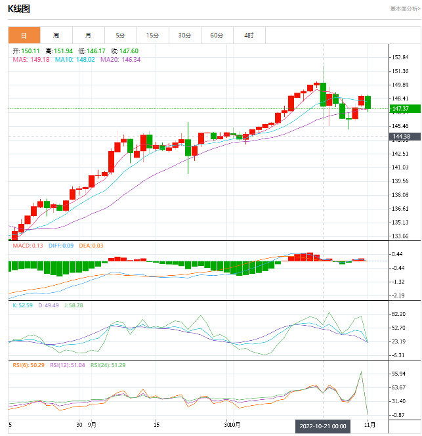Click the 11月 label on the time axis
The width and height of the screenshot is (422, 436).
click(369, 425)
